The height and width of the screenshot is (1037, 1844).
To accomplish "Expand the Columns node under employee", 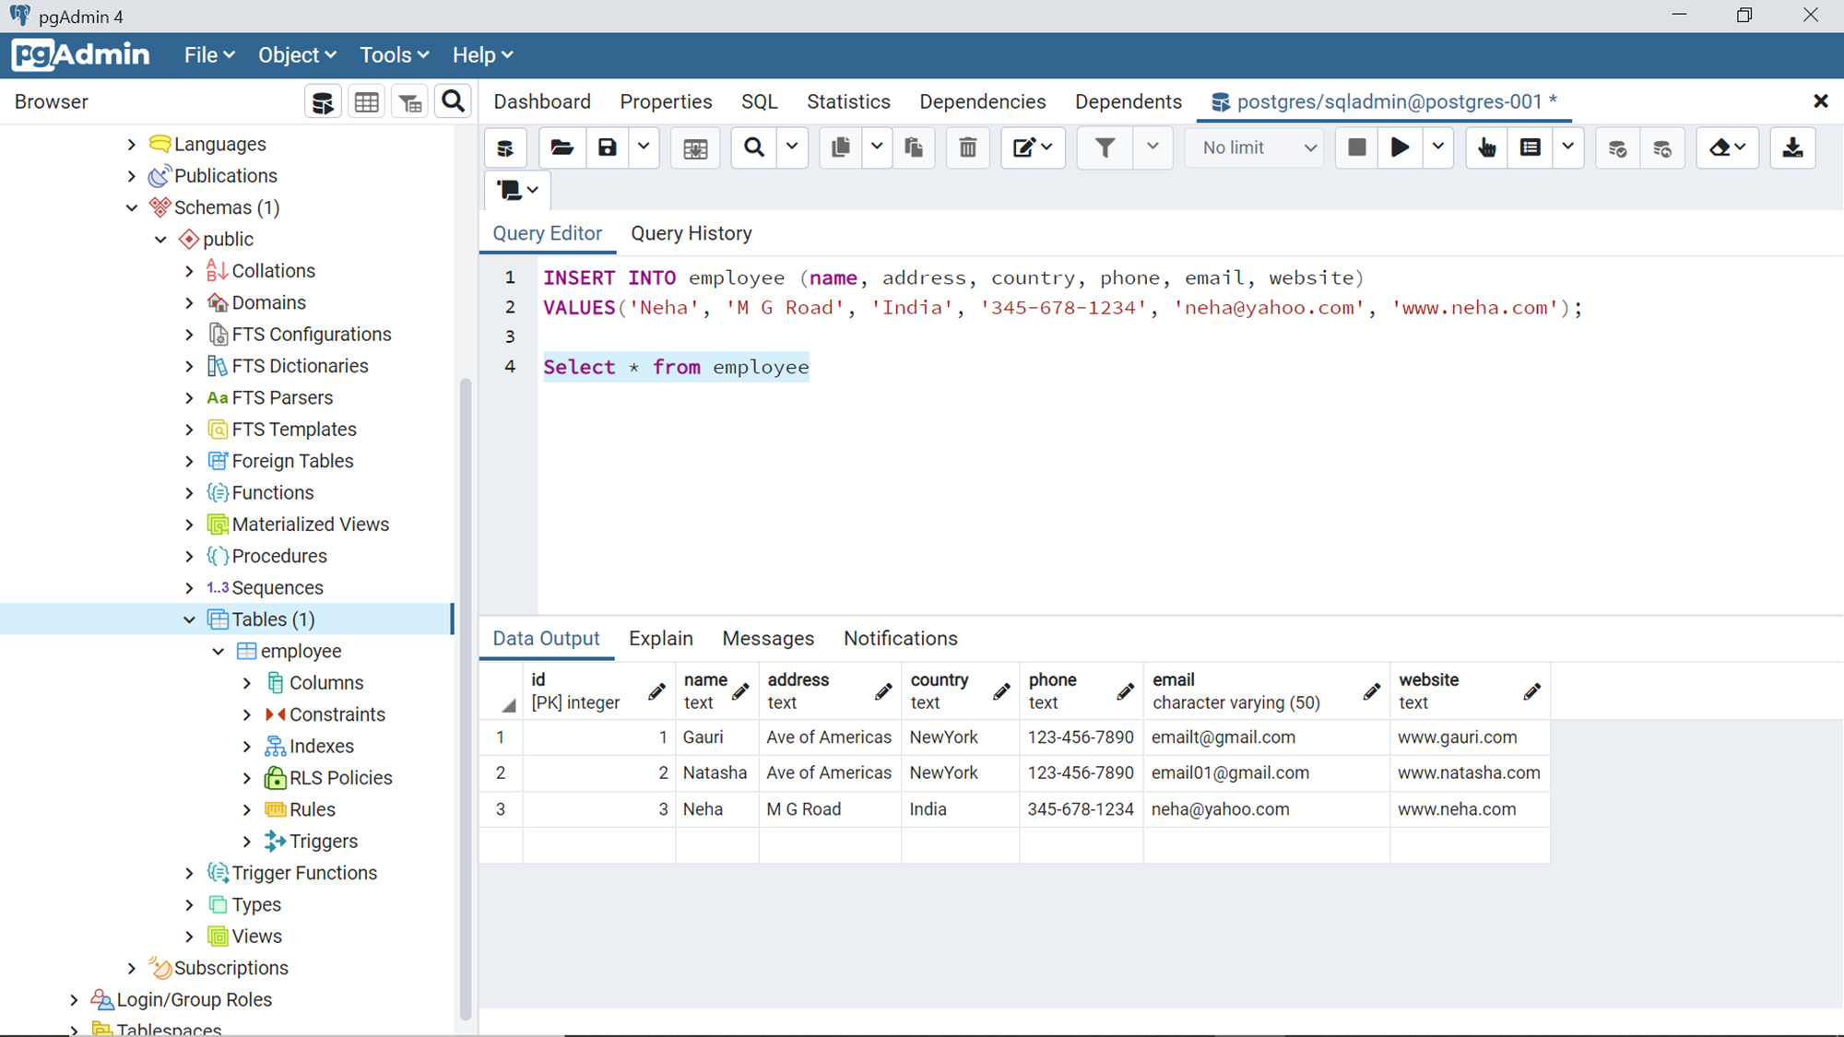I will pos(247,683).
